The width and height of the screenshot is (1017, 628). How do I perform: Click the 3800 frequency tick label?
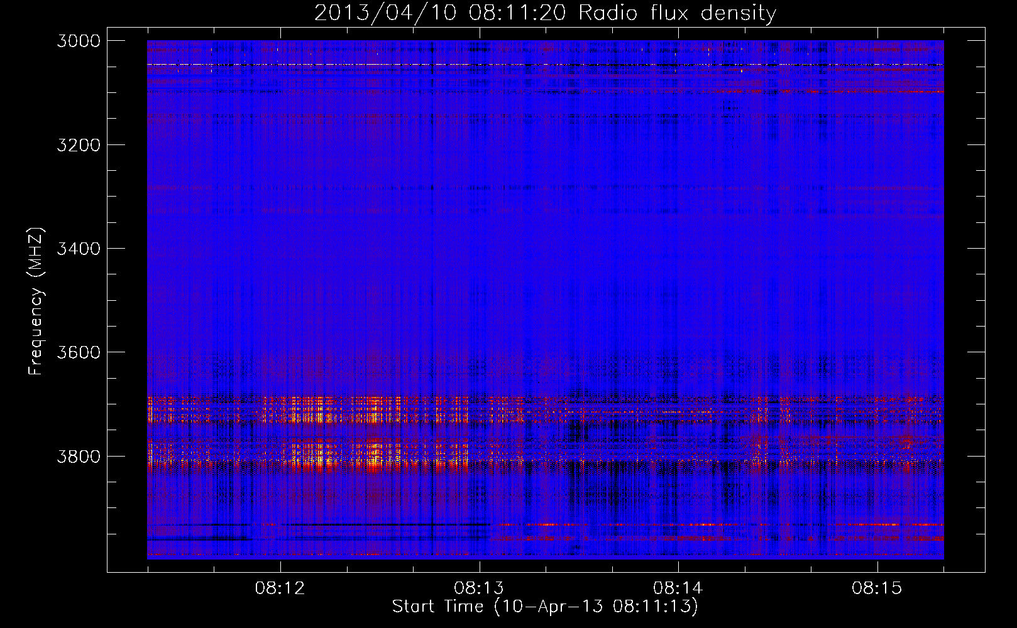(x=79, y=457)
